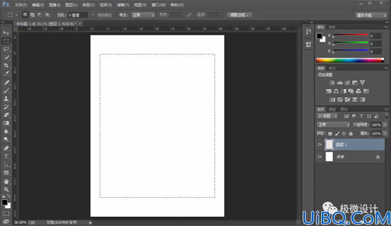Select the Clone Stamp tool
The height and width of the screenshot is (226, 391).
pyautogui.click(x=6, y=99)
